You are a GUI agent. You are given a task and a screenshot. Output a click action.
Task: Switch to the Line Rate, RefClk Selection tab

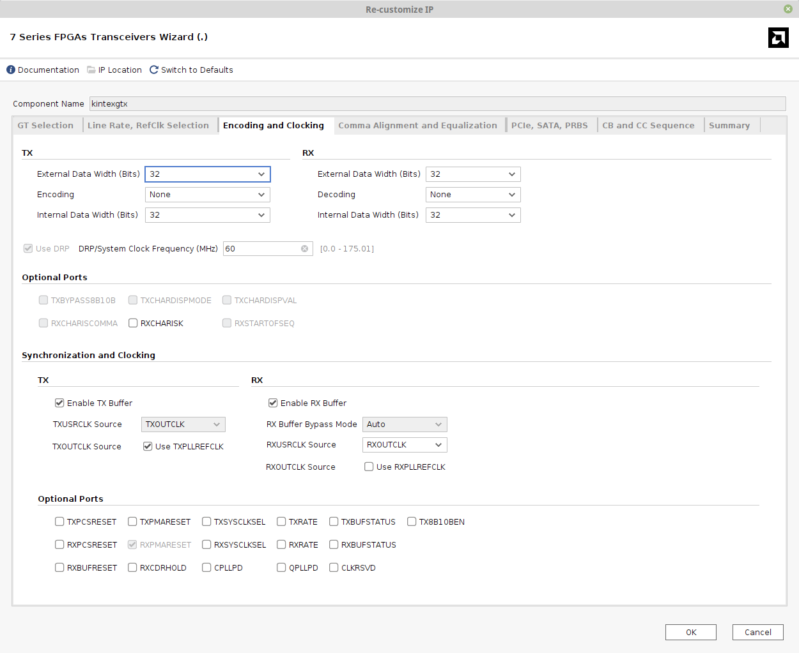(149, 125)
